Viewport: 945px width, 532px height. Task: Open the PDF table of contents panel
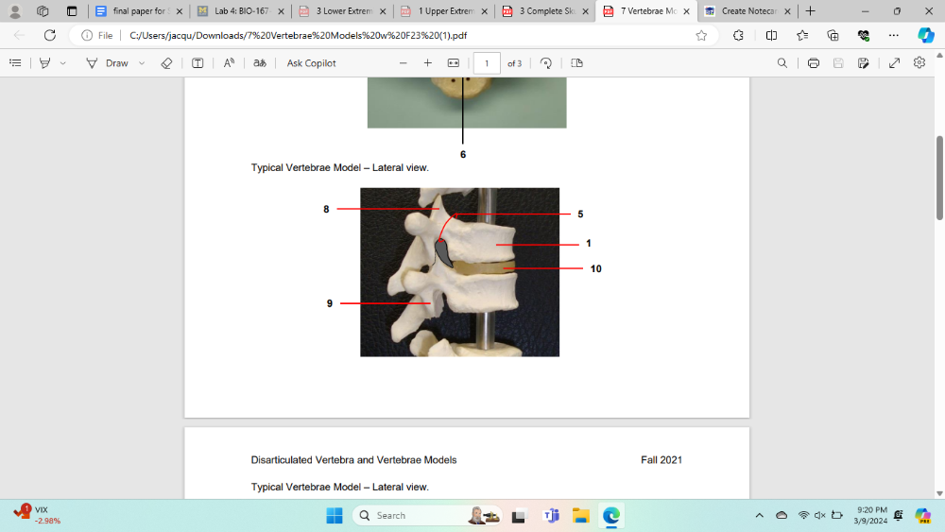pyautogui.click(x=15, y=63)
